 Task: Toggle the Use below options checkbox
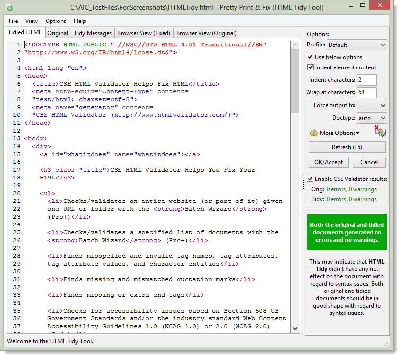pyautogui.click(x=310, y=57)
